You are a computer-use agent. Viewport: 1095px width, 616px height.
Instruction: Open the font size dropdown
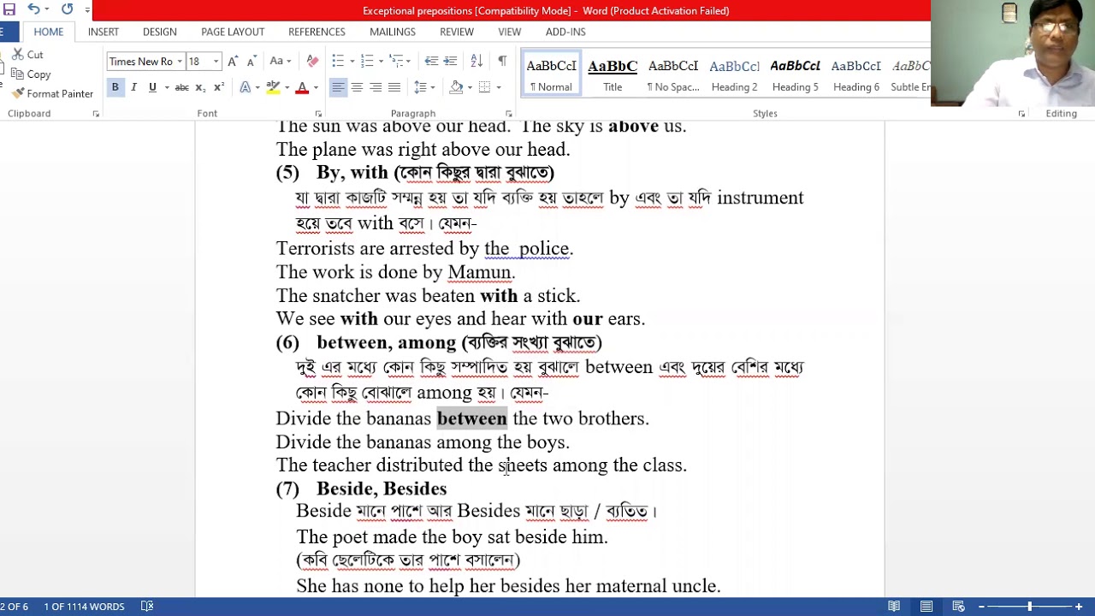point(216,62)
